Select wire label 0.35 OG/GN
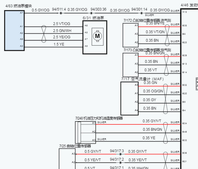Screen dimensions: 198x169 point(153,91)
